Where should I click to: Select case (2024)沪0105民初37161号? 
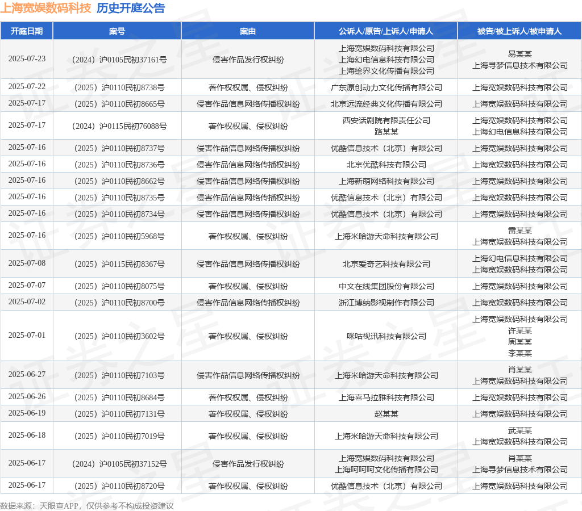click(119, 60)
